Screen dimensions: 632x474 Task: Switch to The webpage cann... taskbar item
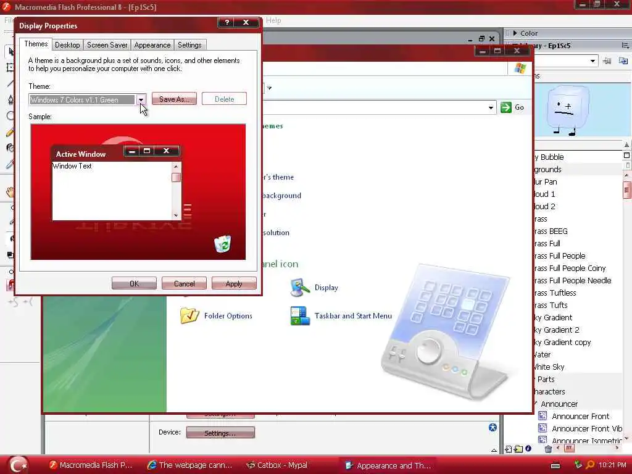coord(190,465)
